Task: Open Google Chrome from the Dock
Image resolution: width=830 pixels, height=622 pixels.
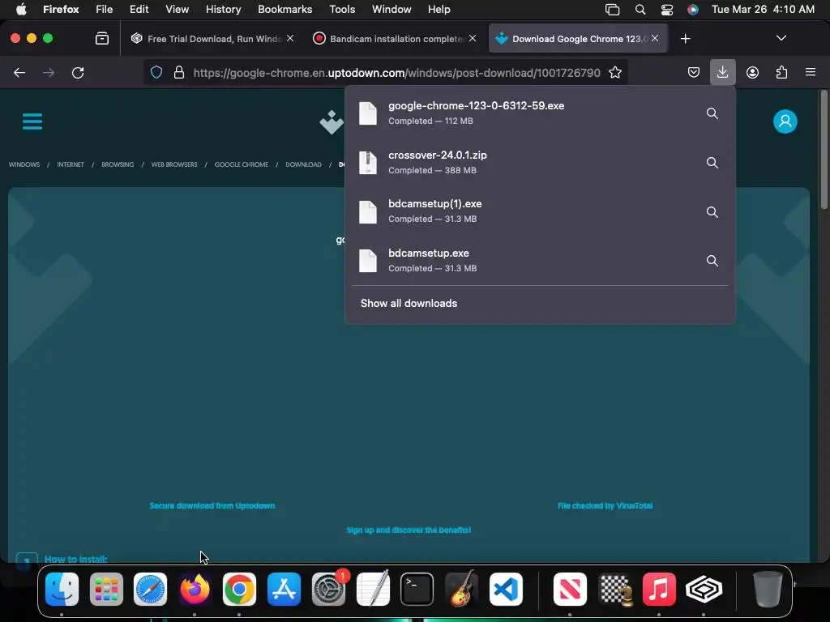Action: click(239, 590)
